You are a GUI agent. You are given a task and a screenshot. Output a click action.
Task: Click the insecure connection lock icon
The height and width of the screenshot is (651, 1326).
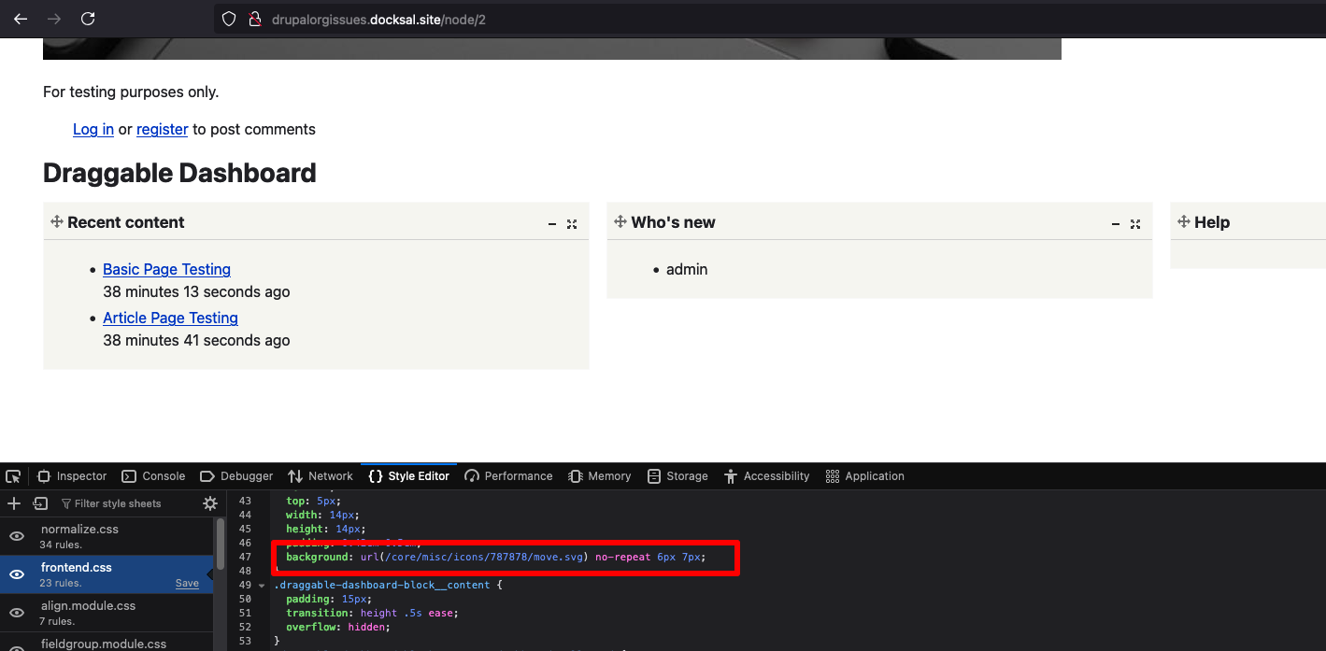tap(253, 19)
